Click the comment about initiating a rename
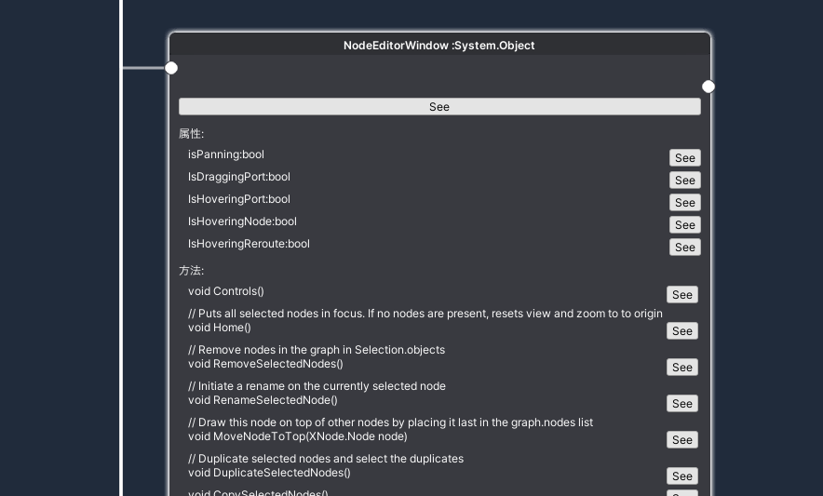 pyautogui.click(x=317, y=386)
